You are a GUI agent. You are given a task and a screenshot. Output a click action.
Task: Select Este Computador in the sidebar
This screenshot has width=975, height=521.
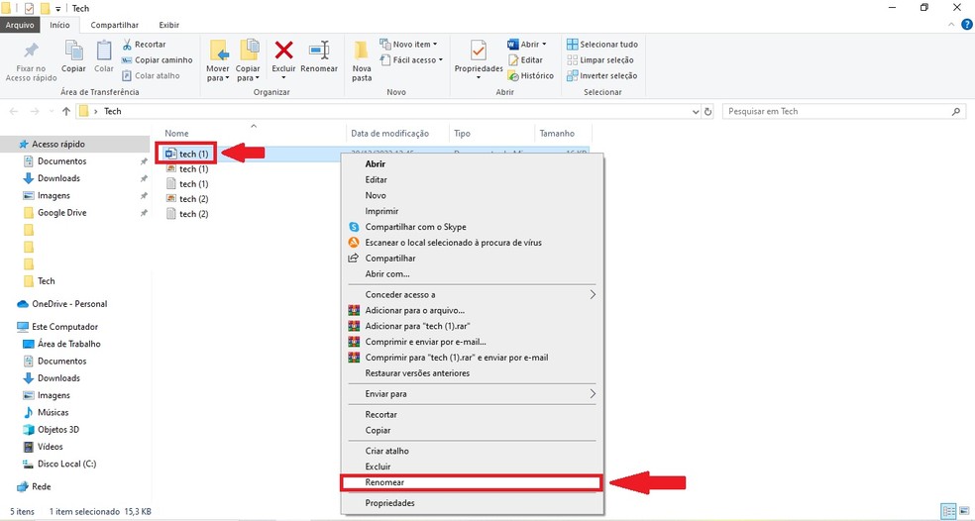pos(64,327)
